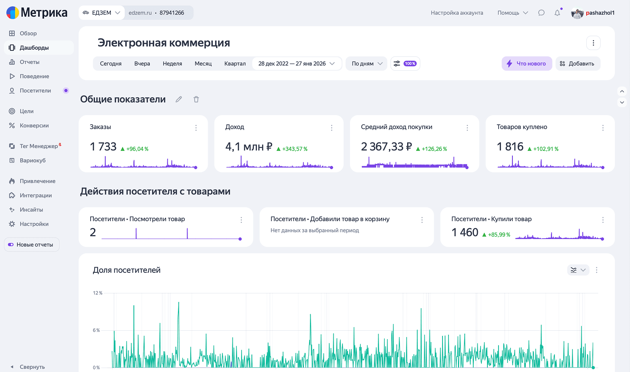The image size is (630, 372).
Task: Click the edzem.ru 87941266 counter label
Action: [x=157, y=13]
